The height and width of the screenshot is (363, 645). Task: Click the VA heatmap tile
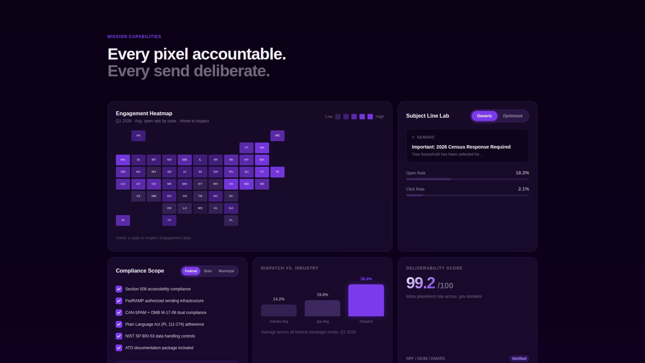click(x=231, y=184)
